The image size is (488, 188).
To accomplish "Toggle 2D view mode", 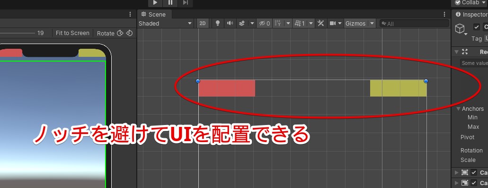I will (x=203, y=23).
